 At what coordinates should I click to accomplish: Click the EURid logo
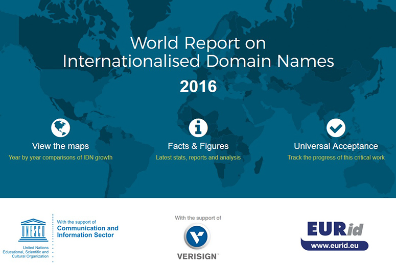click(335, 229)
